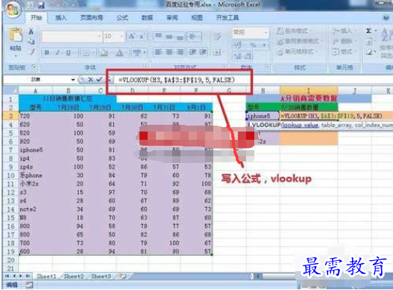The width and height of the screenshot is (393, 290).
Task: Open the Home ribbon tab
Action: 36,17
